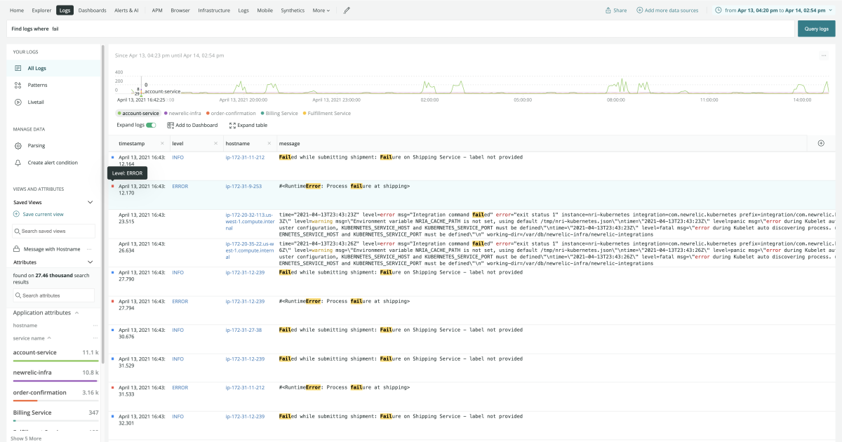Click the Share icon in header

pyautogui.click(x=608, y=11)
